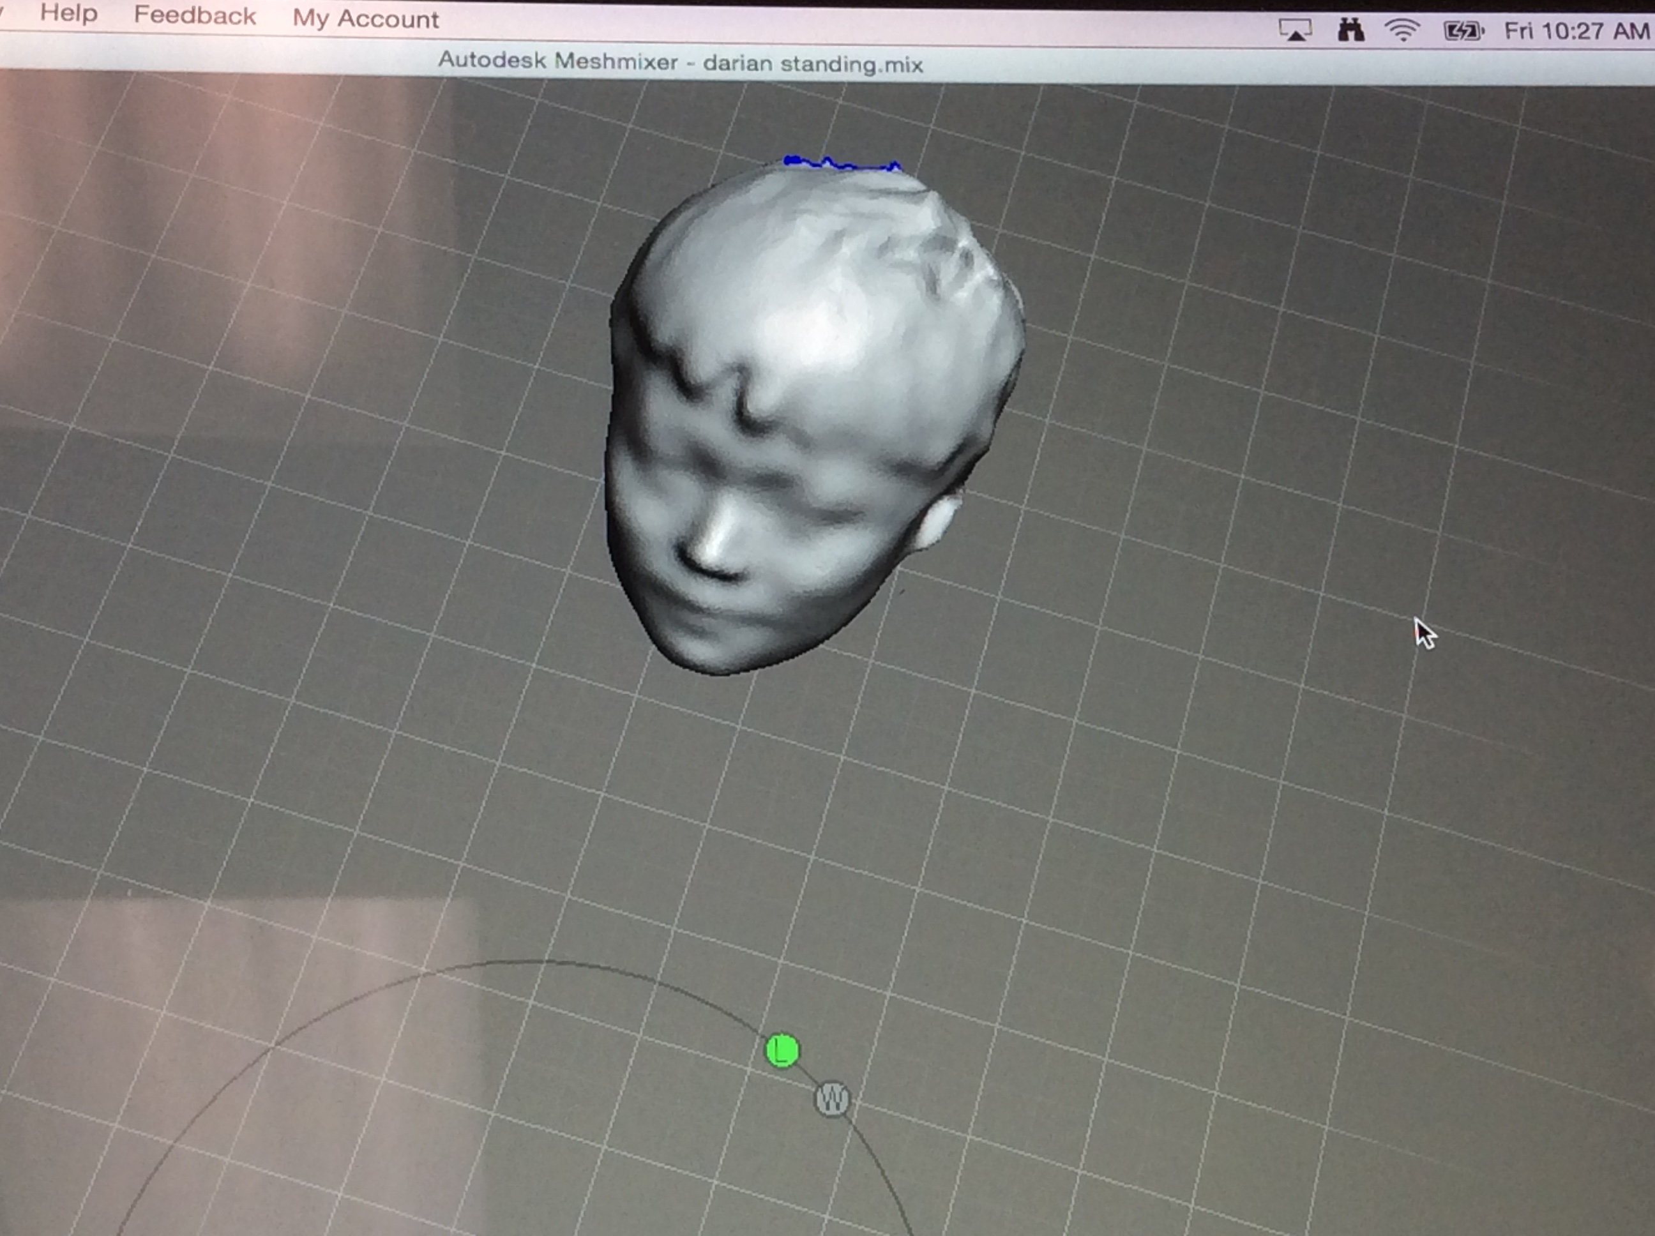
Task: Open the Wi-Fi status menu
Action: click(x=1402, y=31)
